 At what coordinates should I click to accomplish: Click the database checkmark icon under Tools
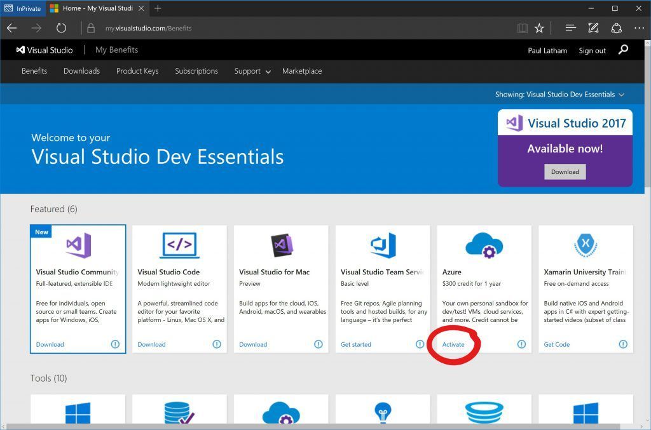[x=179, y=413]
